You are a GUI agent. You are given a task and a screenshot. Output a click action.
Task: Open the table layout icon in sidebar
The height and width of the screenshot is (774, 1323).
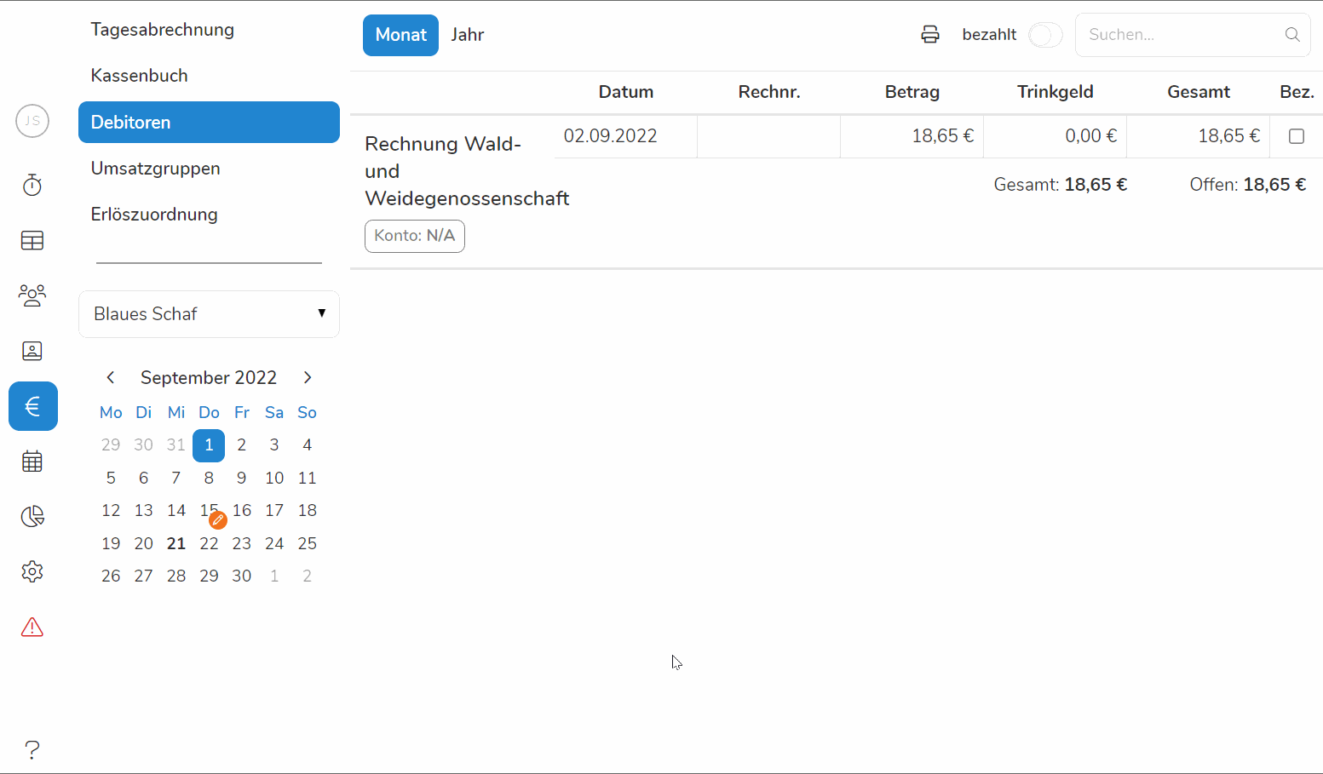click(32, 241)
